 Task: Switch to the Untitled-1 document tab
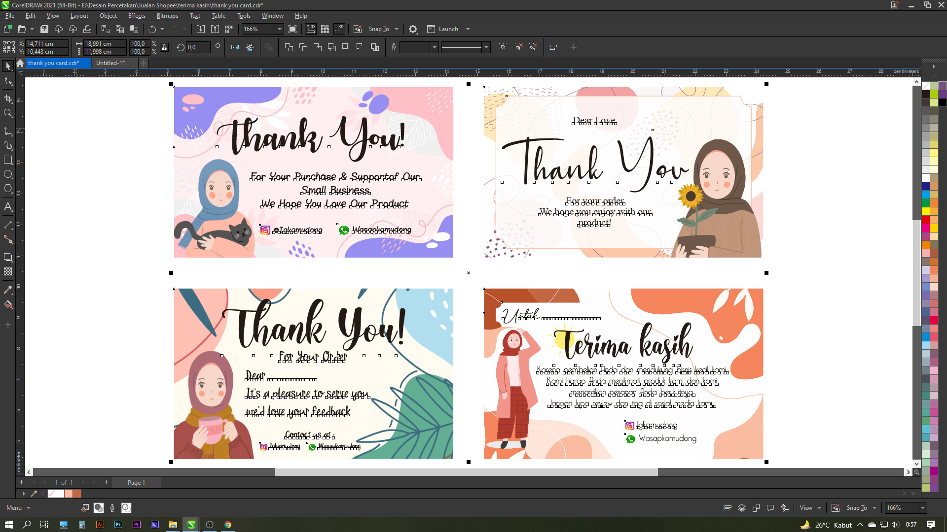click(x=110, y=63)
